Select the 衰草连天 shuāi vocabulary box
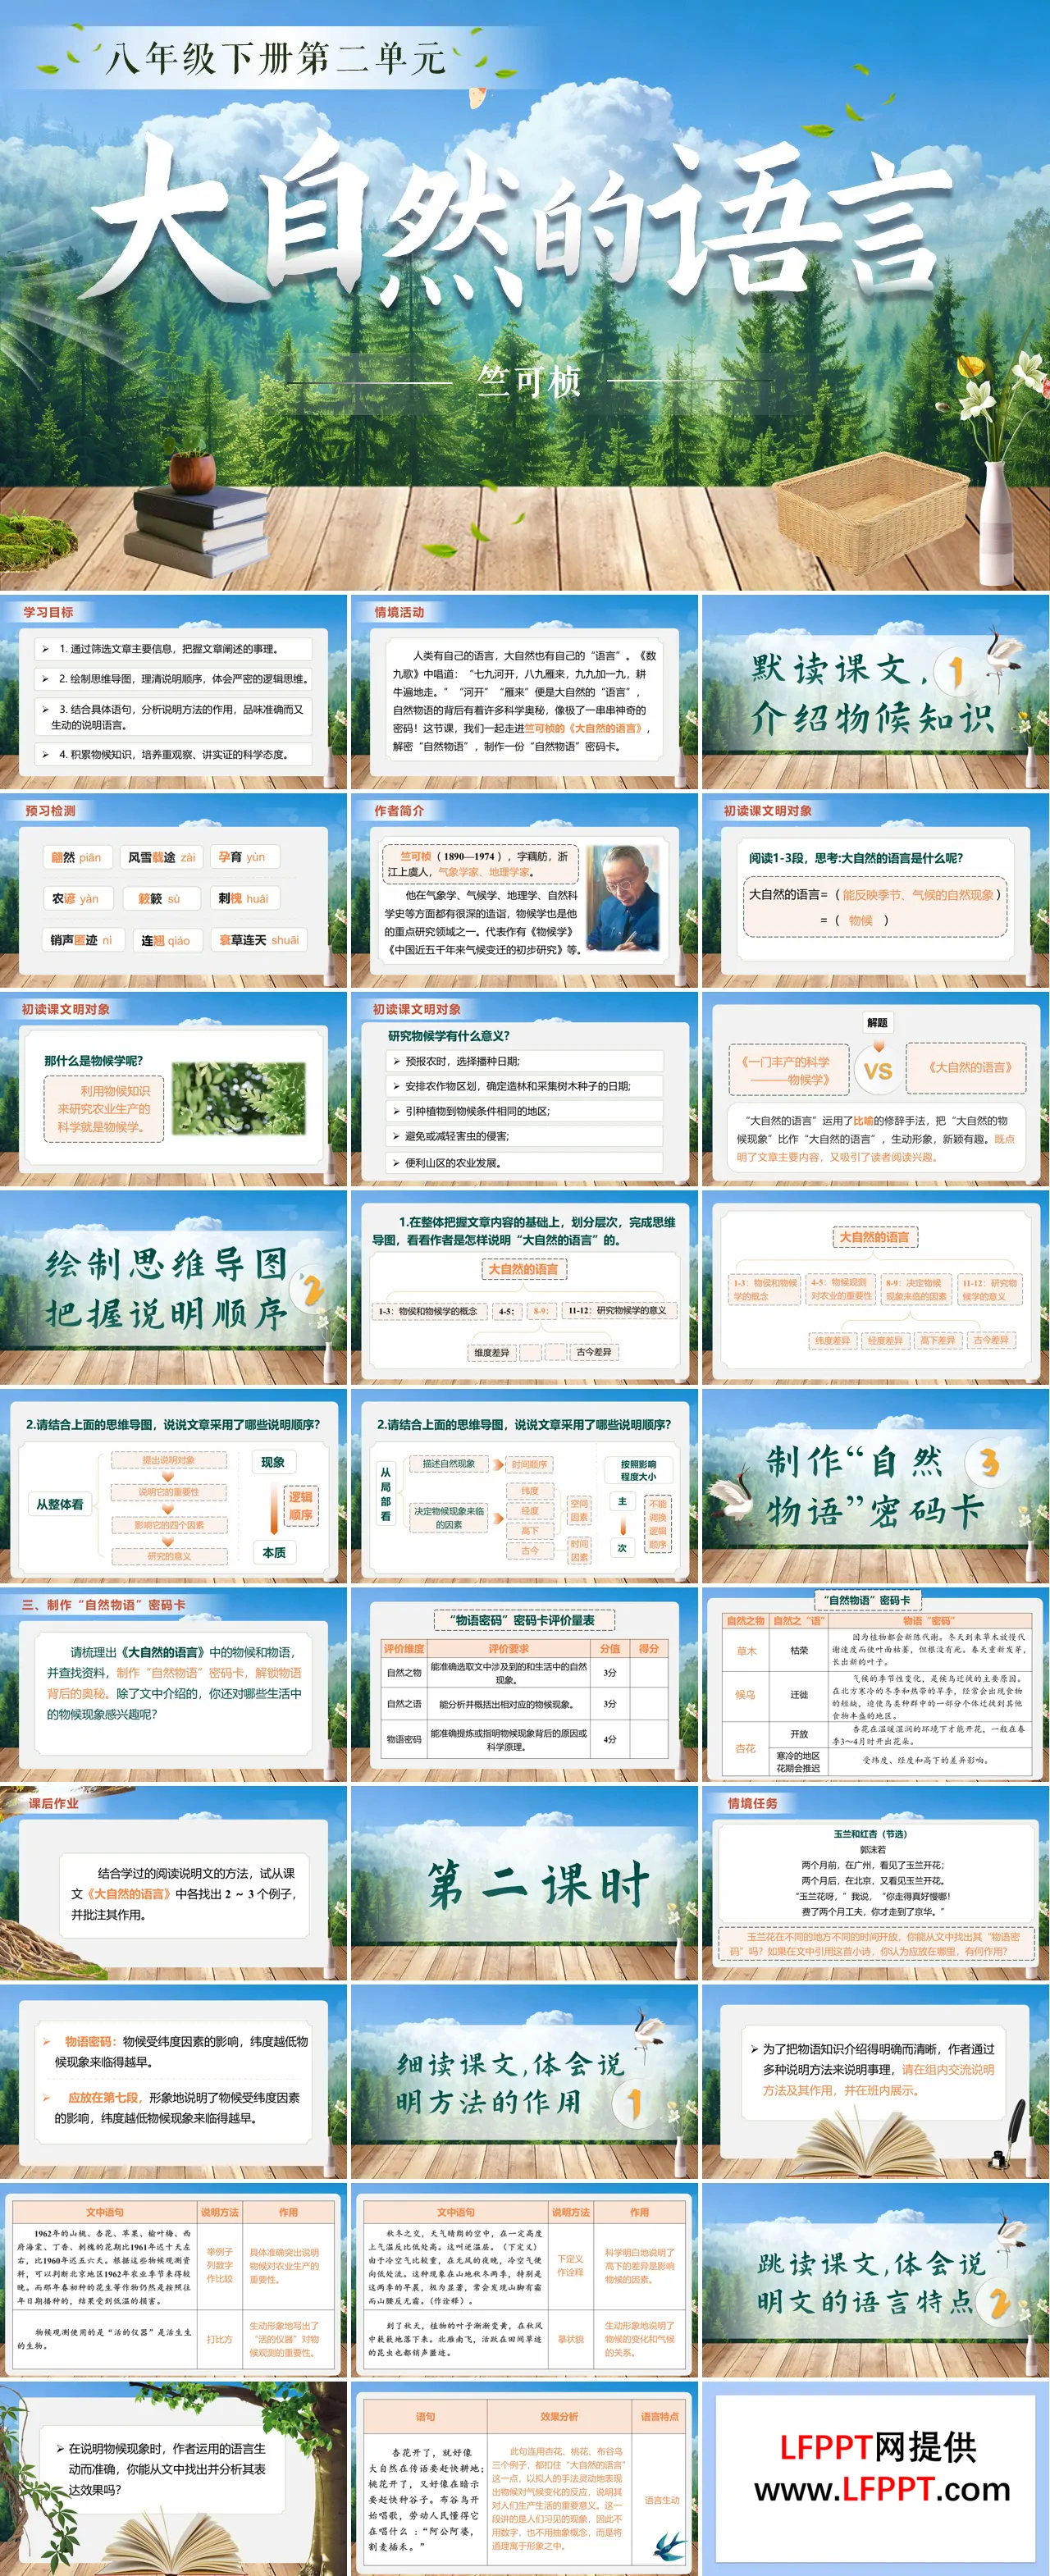 [x=259, y=940]
